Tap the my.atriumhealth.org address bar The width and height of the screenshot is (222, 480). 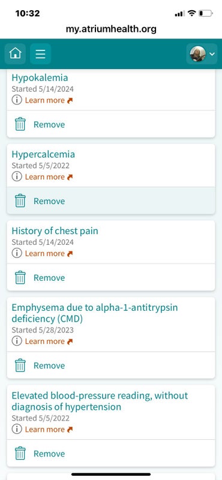pyautogui.click(x=111, y=29)
